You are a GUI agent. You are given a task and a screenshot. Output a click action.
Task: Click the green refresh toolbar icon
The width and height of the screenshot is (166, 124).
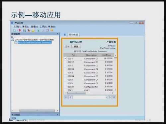pyautogui.click(x=39, y=30)
